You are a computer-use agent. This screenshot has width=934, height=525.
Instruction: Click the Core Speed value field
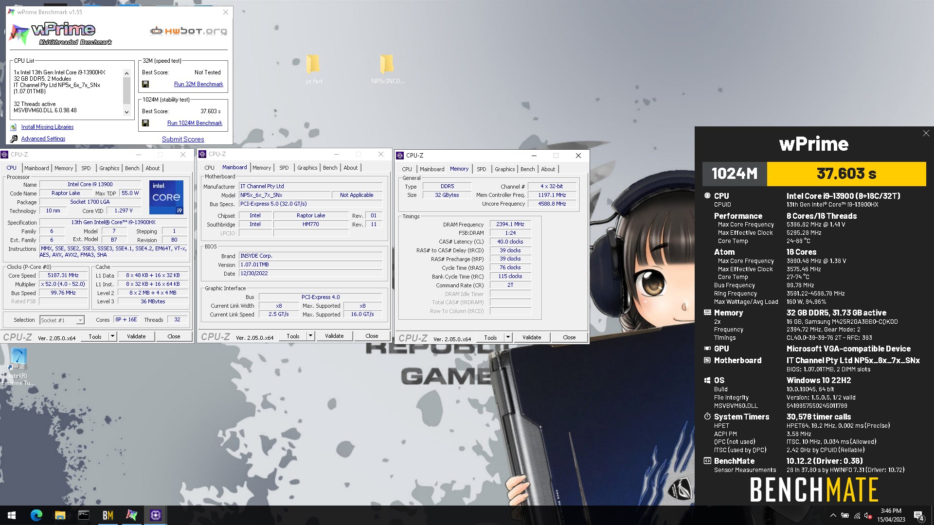point(63,275)
